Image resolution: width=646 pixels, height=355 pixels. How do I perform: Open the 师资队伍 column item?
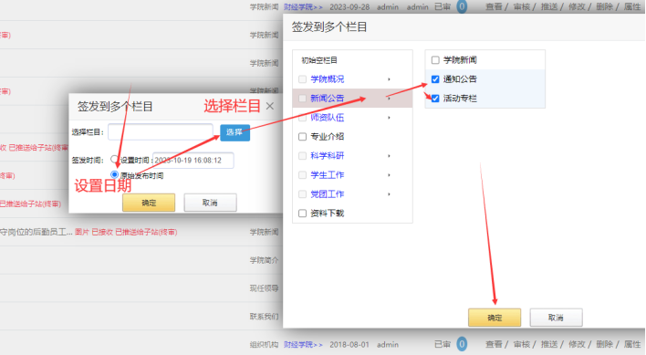coord(328,118)
